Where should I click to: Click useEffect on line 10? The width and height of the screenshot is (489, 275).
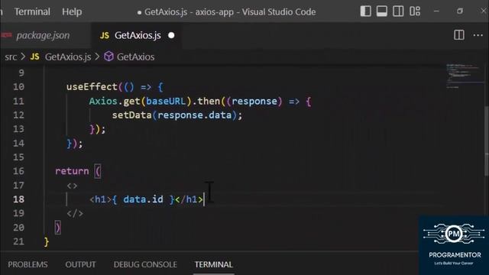pos(92,86)
